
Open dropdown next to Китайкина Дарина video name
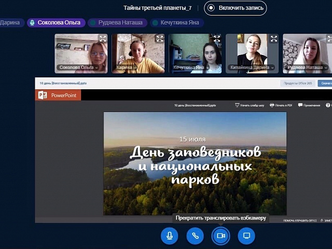pyautogui.click(x=272, y=68)
